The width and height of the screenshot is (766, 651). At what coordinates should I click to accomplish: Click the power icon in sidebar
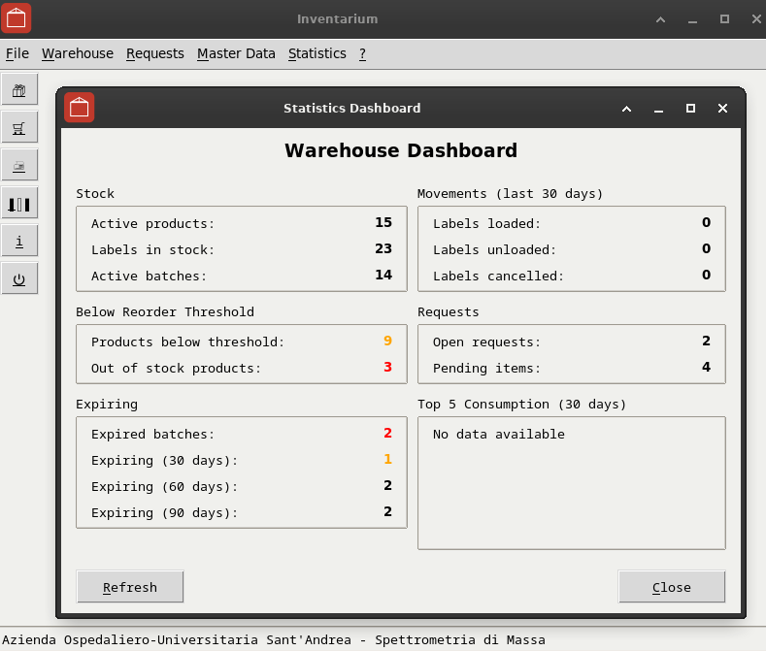coord(19,279)
